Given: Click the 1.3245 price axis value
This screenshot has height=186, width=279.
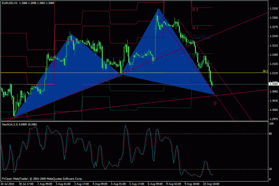Looking at the screenshot, I should pos(274,36).
